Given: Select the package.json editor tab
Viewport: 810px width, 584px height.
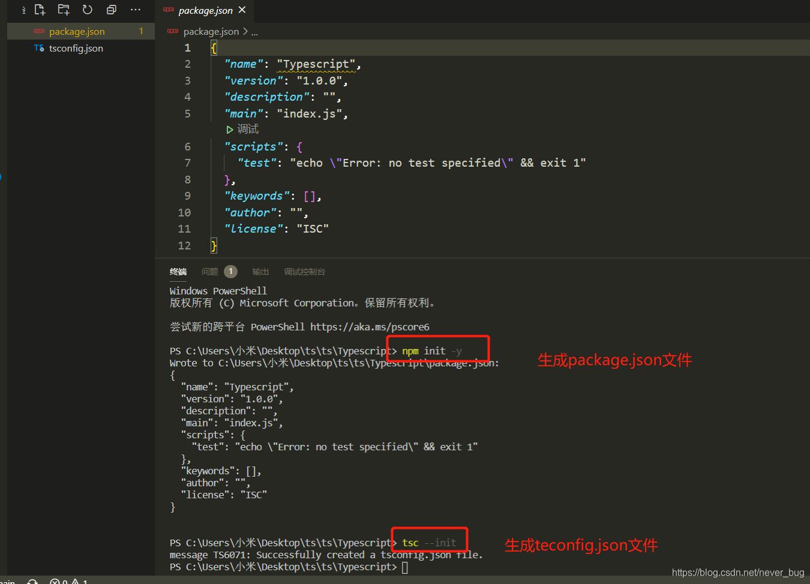Looking at the screenshot, I should coord(205,10).
